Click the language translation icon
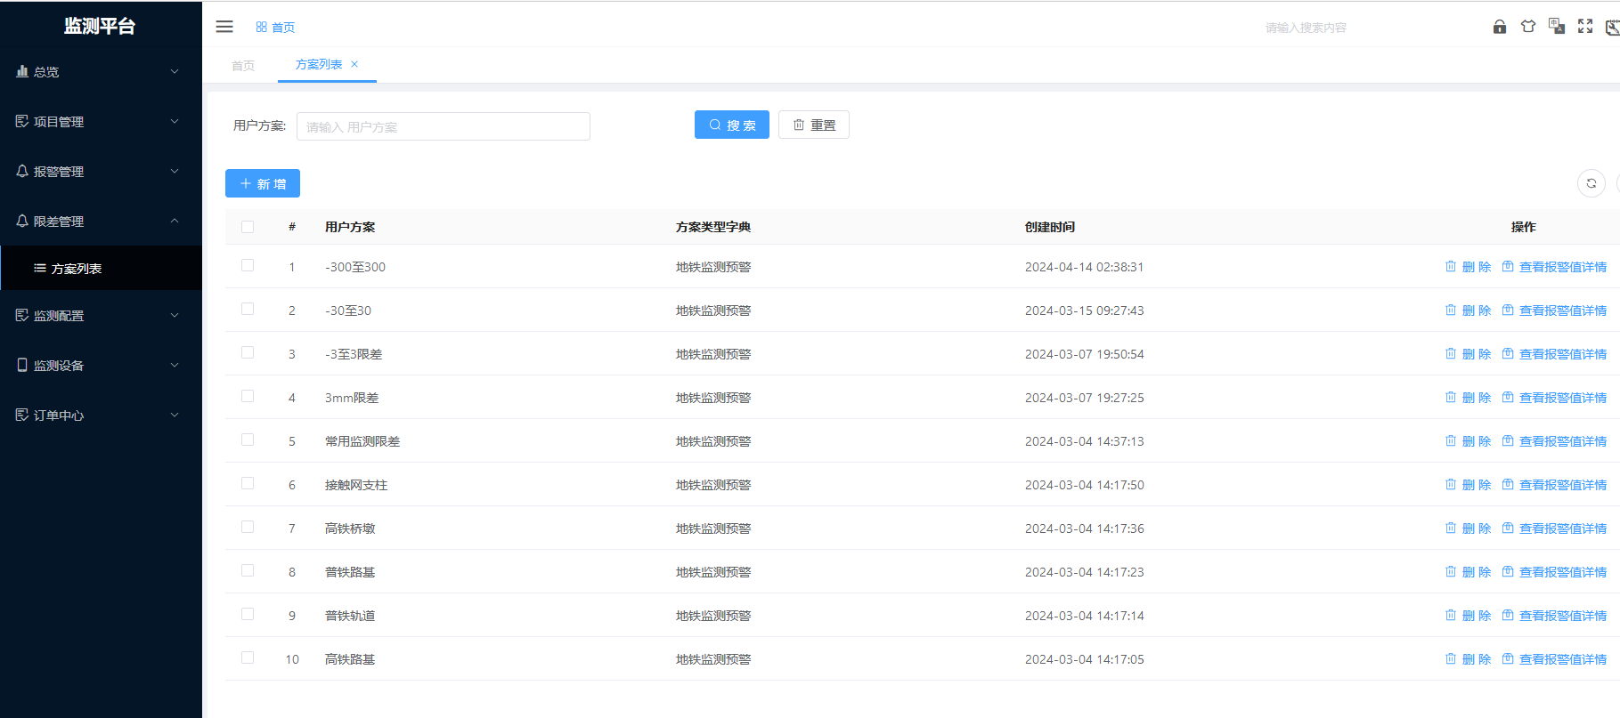Image resolution: width=1620 pixels, height=718 pixels. (1557, 27)
